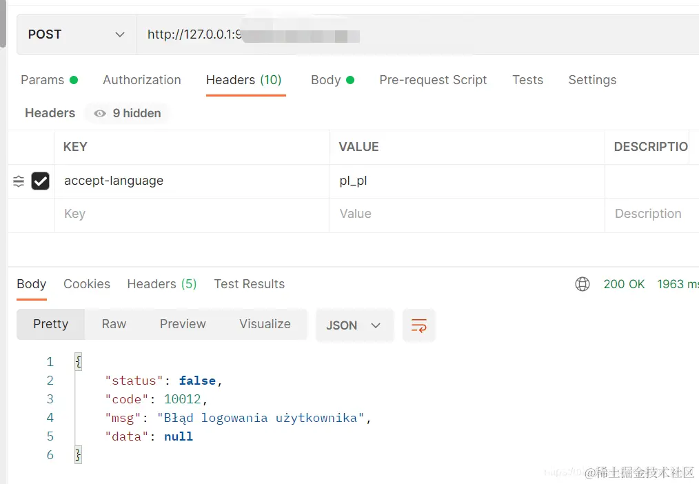Click the Description placeholder field

click(651, 214)
